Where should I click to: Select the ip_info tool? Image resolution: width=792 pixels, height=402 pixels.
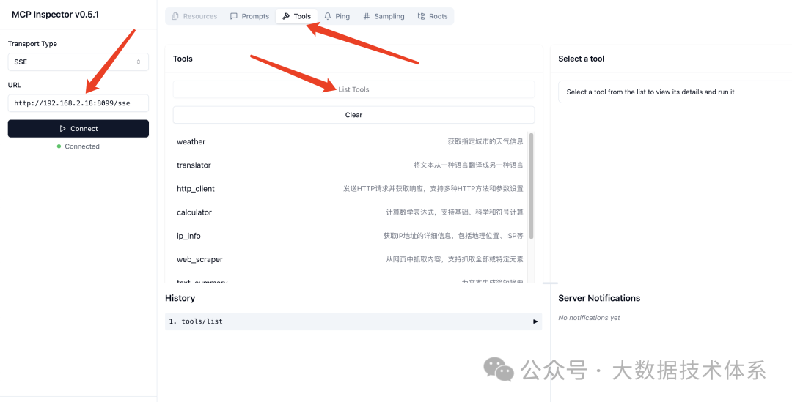click(350, 236)
